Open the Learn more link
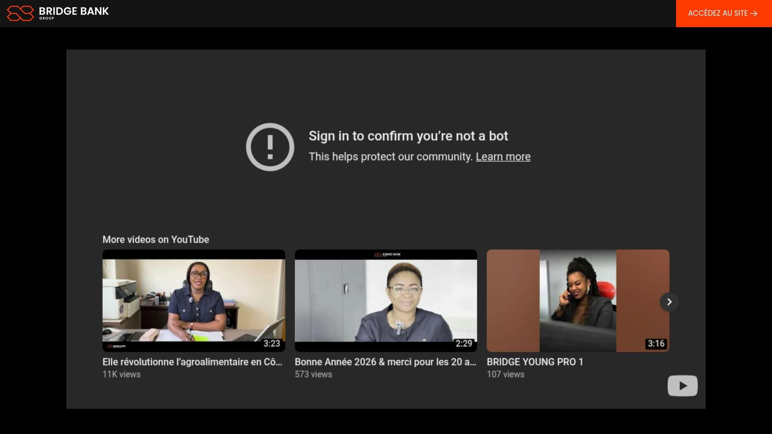The height and width of the screenshot is (434, 772). click(x=503, y=157)
